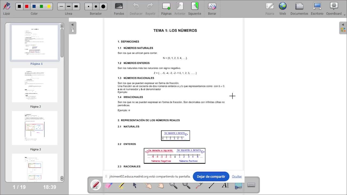
Task: Click the natural numbers number line figure
Action: (175, 135)
